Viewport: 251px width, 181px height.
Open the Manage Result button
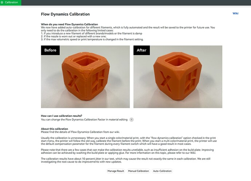[116, 171]
